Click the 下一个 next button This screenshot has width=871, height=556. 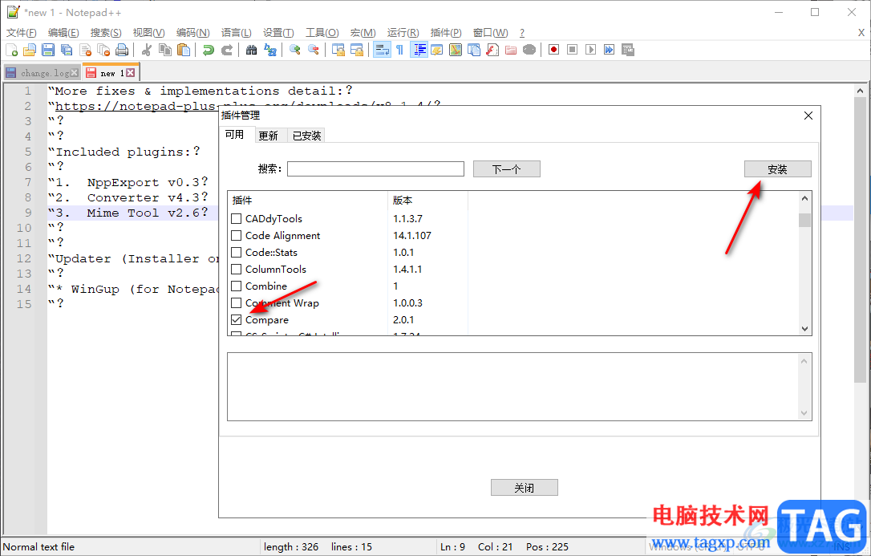point(507,169)
